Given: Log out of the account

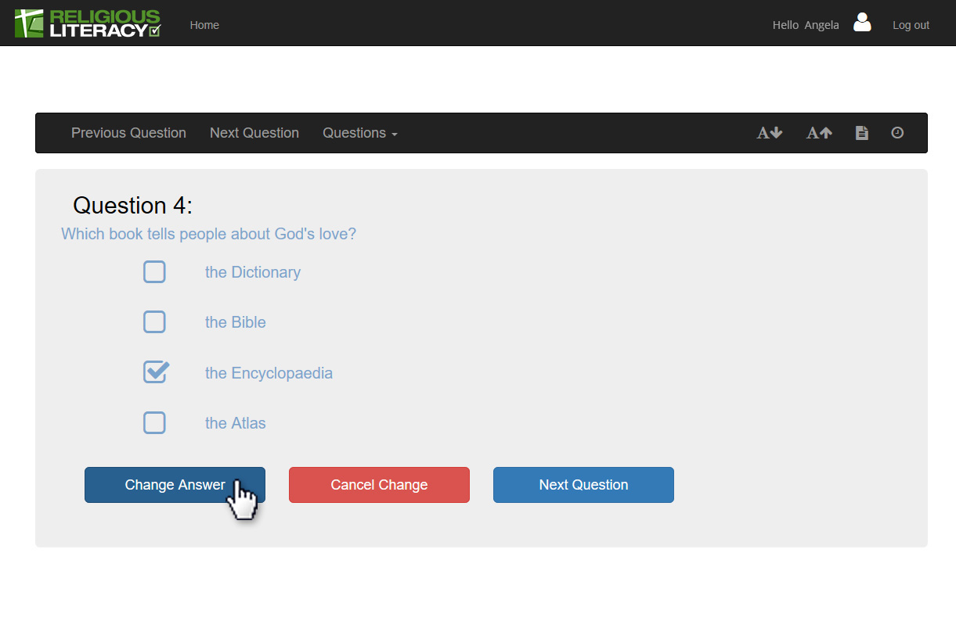Looking at the screenshot, I should [x=911, y=25].
